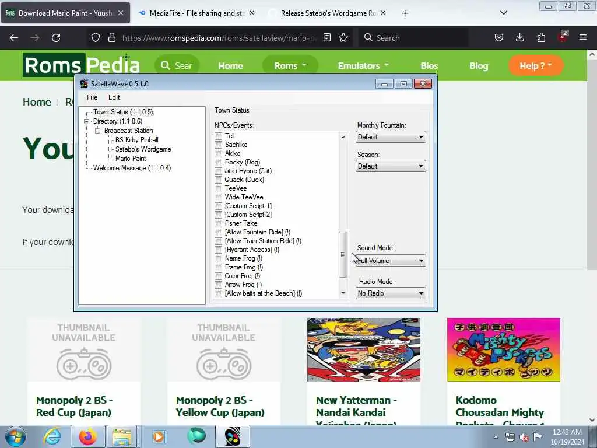Viewport: 597px width, 448px height.
Task: Click the site padlock icon
Action: [x=111, y=38]
